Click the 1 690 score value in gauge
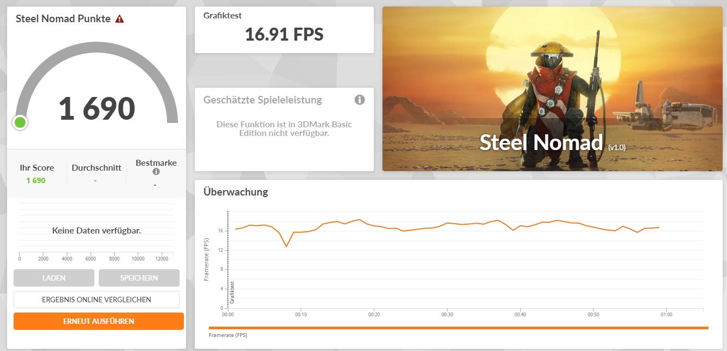Viewport: 727px width, 351px height. (97, 108)
